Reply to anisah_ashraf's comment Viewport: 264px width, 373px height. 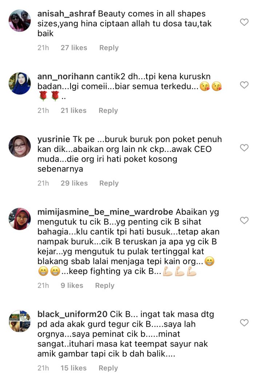point(109,48)
